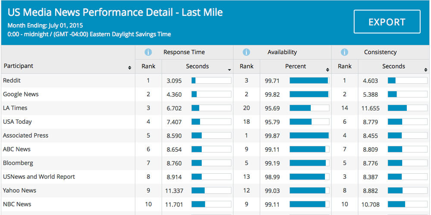
Task: Select the LA Times participant row
Action: click(x=215, y=108)
